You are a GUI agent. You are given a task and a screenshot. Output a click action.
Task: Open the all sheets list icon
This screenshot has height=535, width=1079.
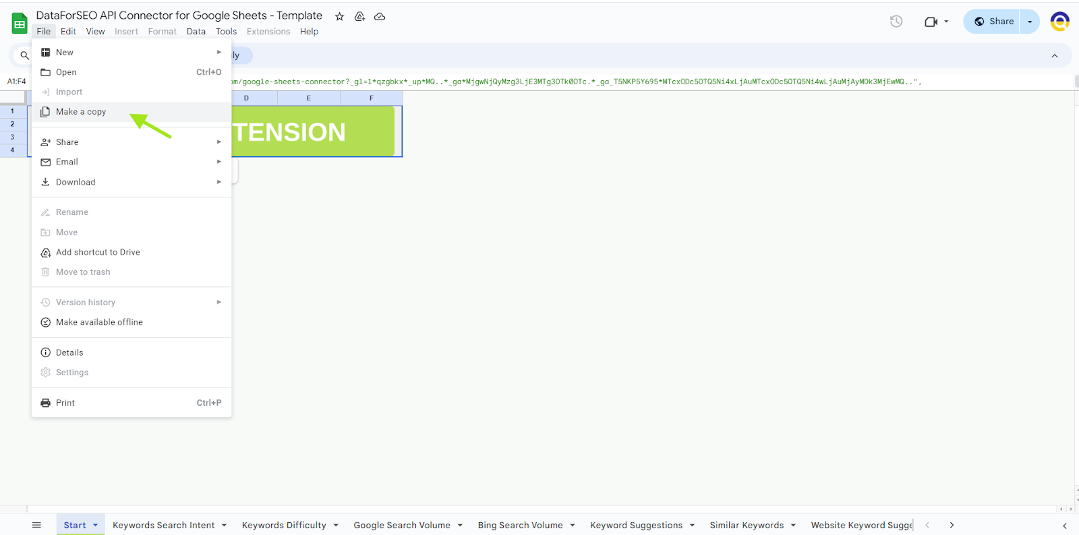pyautogui.click(x=36, y=525)
